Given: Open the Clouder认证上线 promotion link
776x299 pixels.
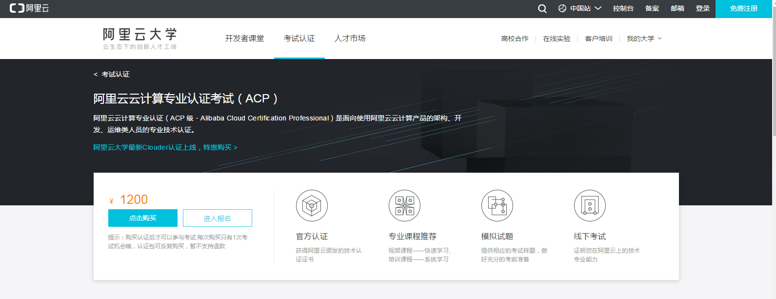Looking at the screenshot, I should point(165,147).
